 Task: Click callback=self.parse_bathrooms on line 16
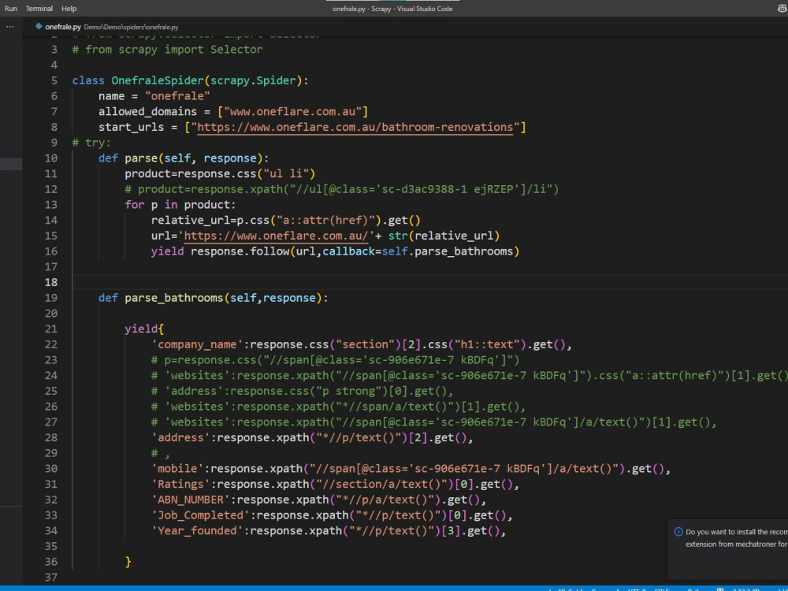click(x=418, y=251)
